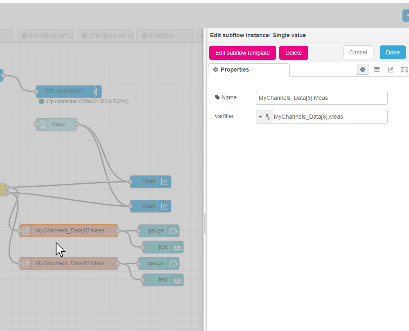409x331 pixels.
Task: Click subflow icon on MyChannels_Data[6].Delta node
Action: pos(26,263)
